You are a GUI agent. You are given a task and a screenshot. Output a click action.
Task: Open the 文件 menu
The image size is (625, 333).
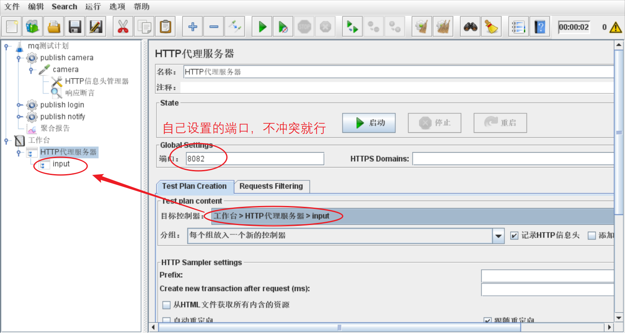click(x=12, y=7)
